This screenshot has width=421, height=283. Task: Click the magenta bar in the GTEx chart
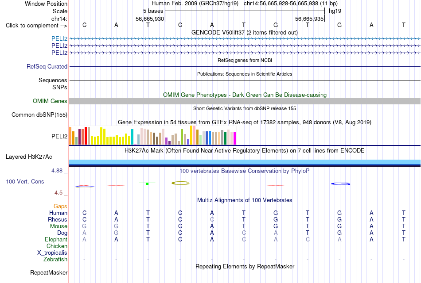click(235, 138)
